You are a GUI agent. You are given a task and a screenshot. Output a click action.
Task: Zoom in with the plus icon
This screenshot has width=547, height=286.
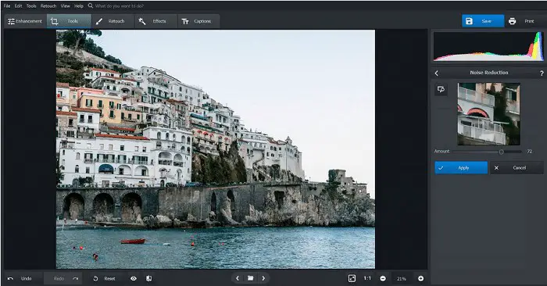point(420,278)
